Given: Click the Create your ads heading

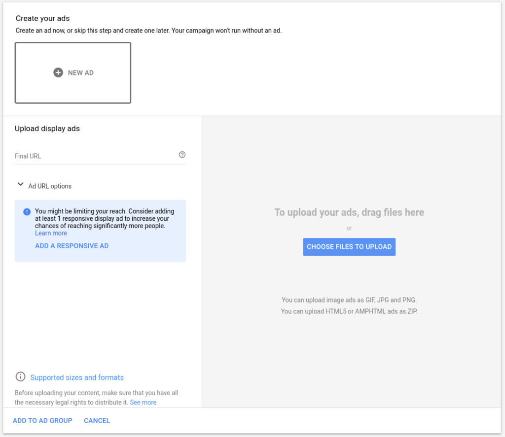Looking at the screenshot, I should click(x=42, y=18).
